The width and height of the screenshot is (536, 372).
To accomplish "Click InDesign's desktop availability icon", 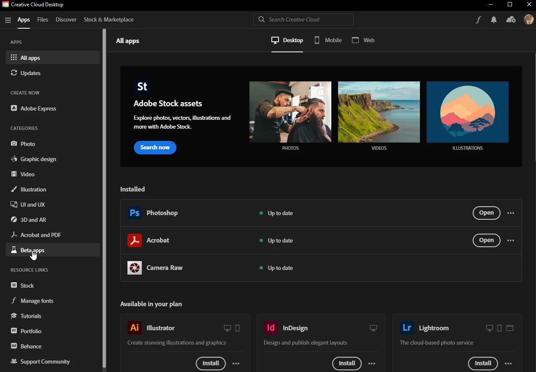I will 374,328.
